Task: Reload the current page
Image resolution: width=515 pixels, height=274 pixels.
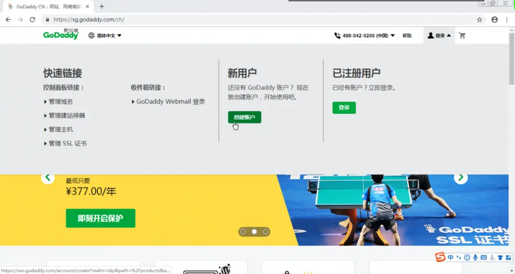Action: point(32,20)
